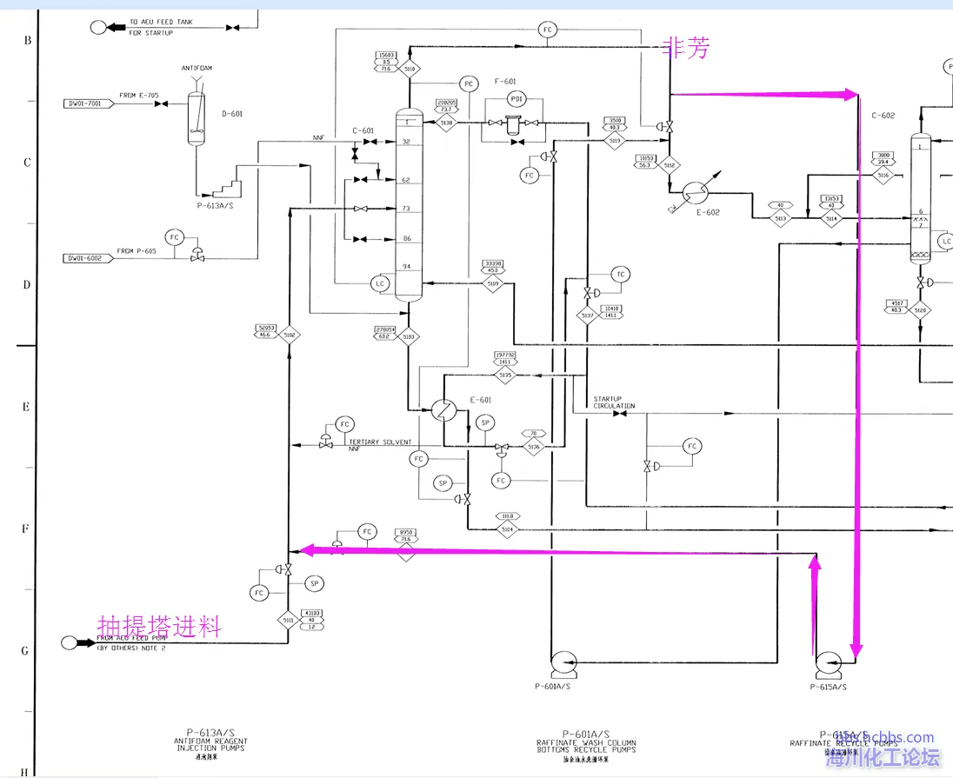The image size is (953, 778).
Task: Select the LC level controller beside C-601
Action: (379, 283)
